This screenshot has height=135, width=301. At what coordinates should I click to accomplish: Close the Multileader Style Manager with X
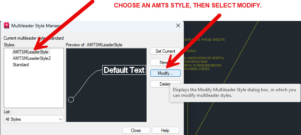pyautogui.click(x=178, y=25)
